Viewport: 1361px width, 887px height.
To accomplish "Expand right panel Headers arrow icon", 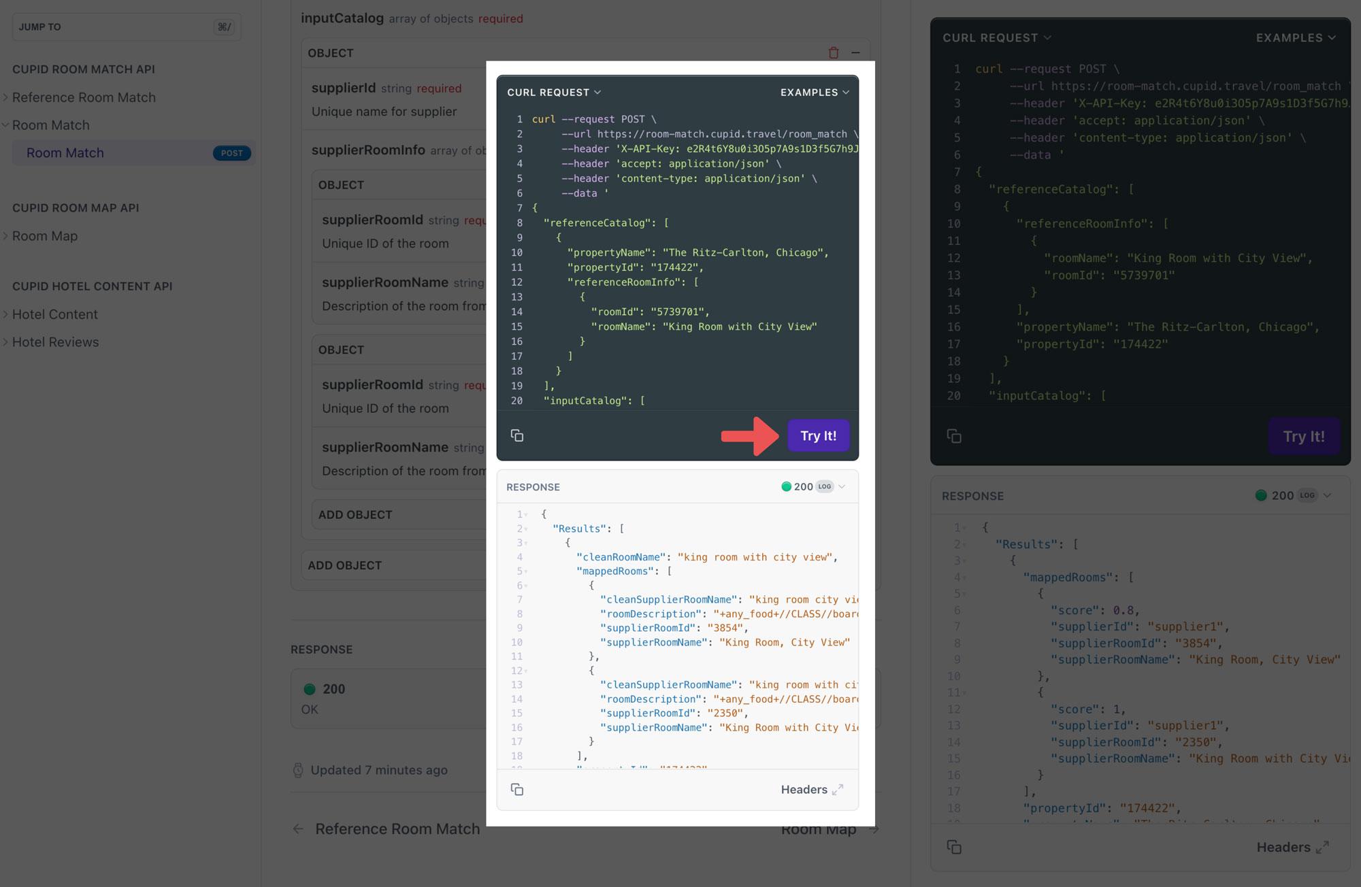I will [1322, 847].
